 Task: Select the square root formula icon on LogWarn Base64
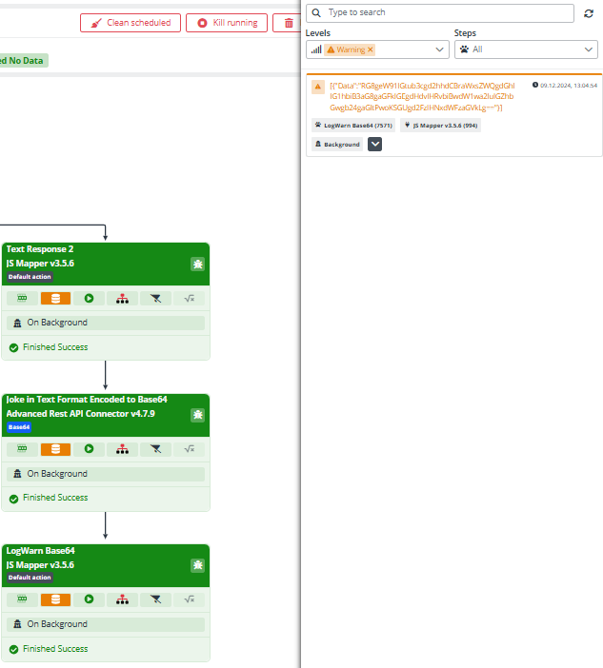(x=189, y=599)
